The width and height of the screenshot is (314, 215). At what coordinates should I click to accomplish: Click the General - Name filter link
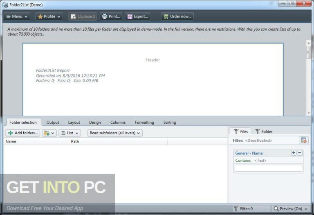[249, 153]
